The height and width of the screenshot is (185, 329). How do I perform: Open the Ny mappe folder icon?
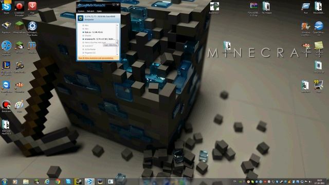point(266,8)
